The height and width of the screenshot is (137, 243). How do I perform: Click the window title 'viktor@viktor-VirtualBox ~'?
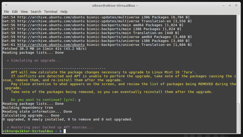coord(115,6)
